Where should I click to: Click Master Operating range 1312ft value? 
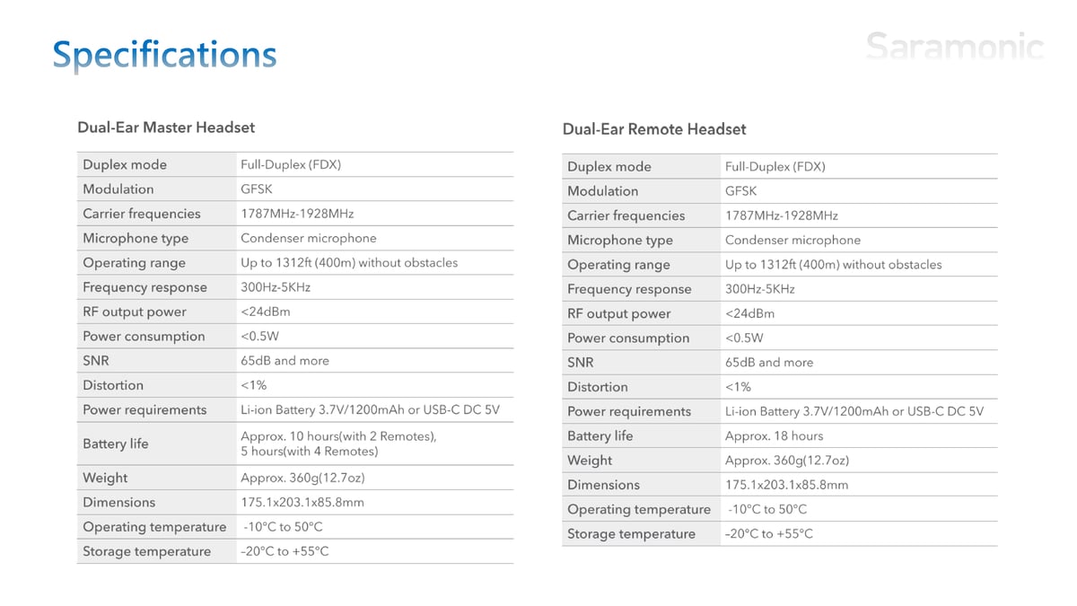tap(349, 263)
